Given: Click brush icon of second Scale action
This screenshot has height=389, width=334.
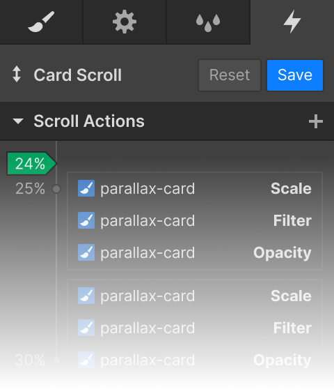Looking at the screenshot, I should click(x=86, y=296).
